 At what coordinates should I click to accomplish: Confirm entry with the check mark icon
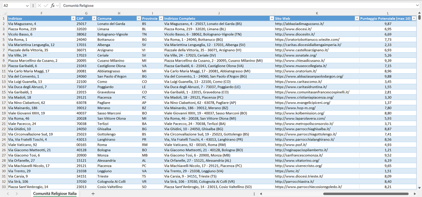click(46, 5)
